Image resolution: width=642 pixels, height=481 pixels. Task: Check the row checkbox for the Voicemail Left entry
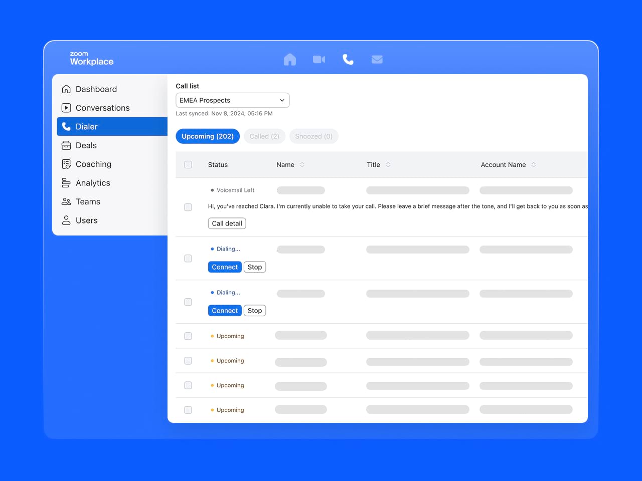[x=188, y=207]
